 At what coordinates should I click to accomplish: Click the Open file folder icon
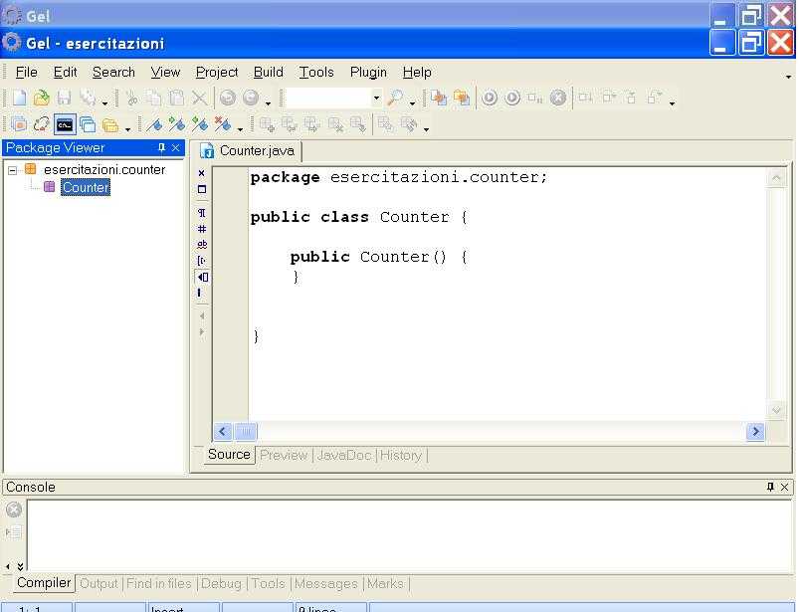[x=42, y=98]
